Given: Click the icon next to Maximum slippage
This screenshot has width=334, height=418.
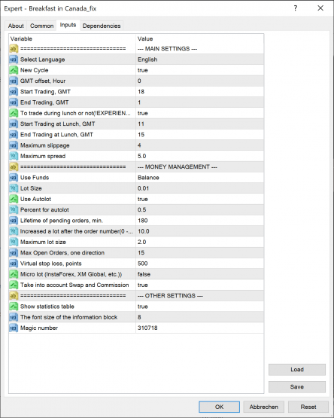Looking at the screenshot, I should [14, 145].
